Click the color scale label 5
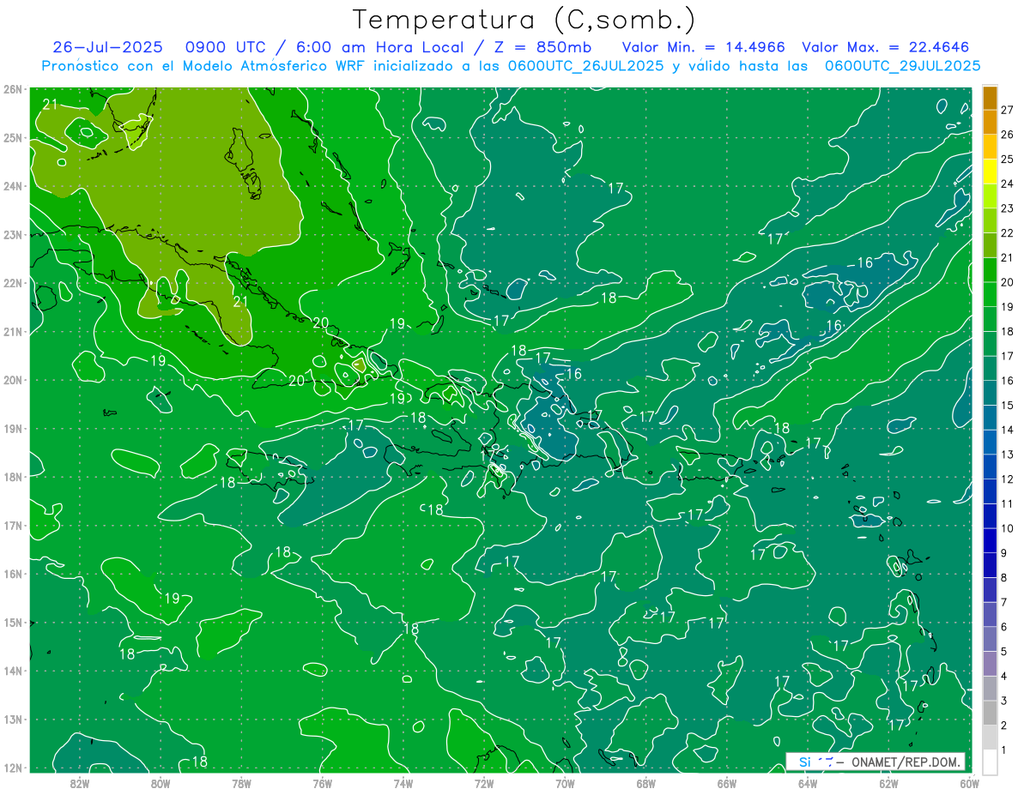 (1003, 652)
